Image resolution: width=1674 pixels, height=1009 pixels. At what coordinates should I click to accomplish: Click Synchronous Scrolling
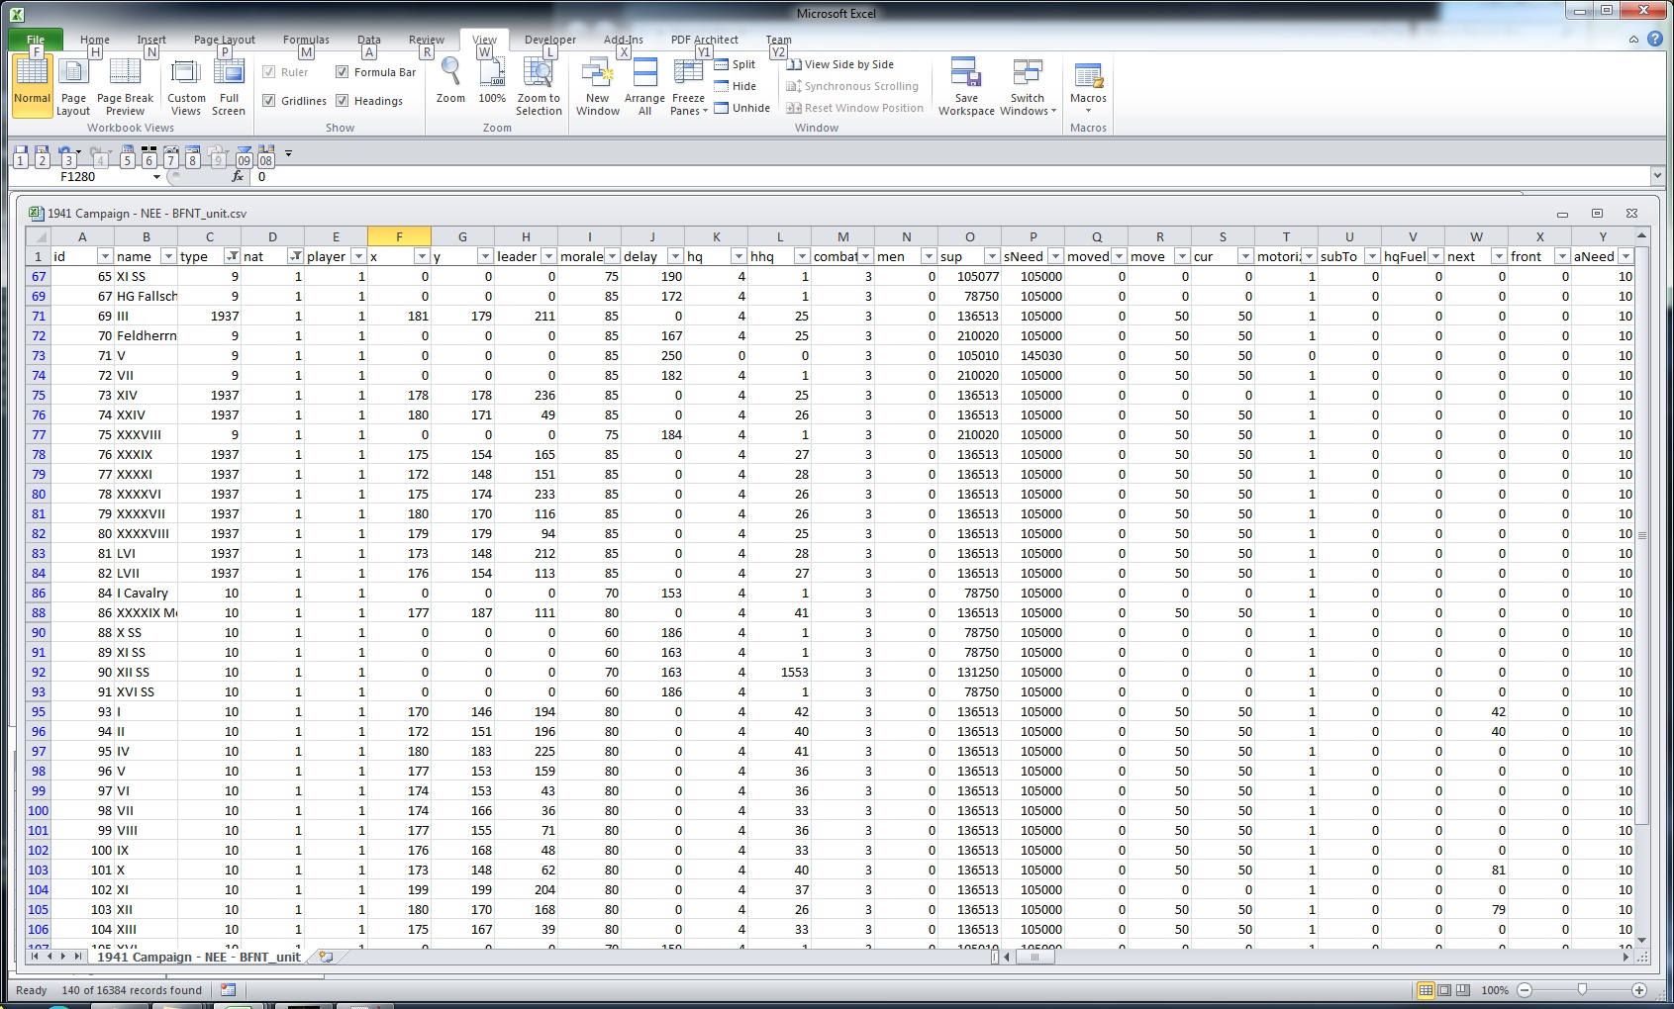(x=852, y=86)
